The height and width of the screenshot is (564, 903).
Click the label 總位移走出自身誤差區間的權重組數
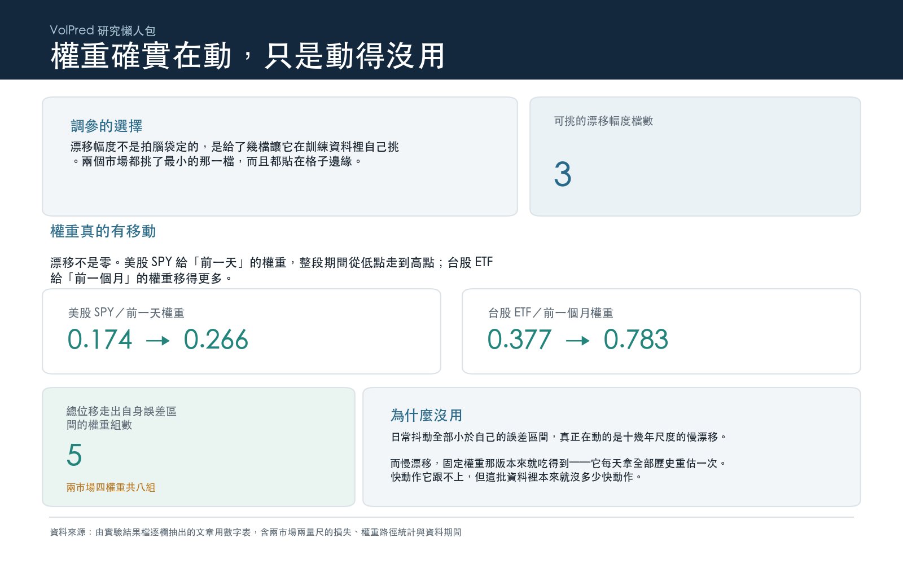121,418
